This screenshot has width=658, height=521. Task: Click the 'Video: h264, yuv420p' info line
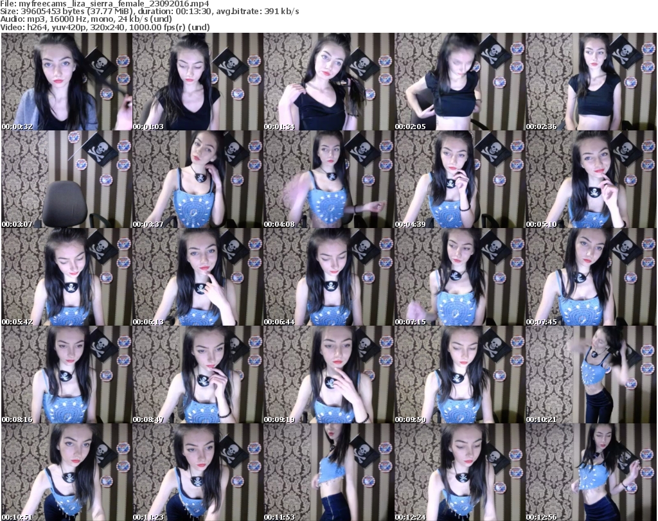[105, 27]
